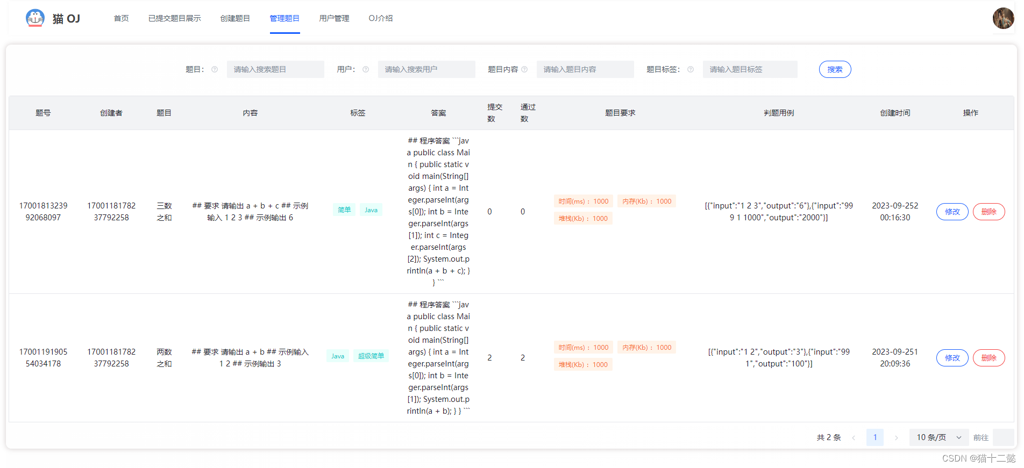Click the 堆栈(Kb): 1000 tag in first row
1024x468 pixels.
coord(583,219)
